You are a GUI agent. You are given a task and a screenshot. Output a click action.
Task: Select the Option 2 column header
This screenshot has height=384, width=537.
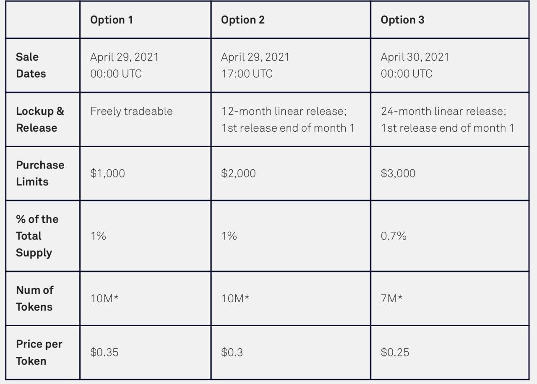(x=243, y=20)
